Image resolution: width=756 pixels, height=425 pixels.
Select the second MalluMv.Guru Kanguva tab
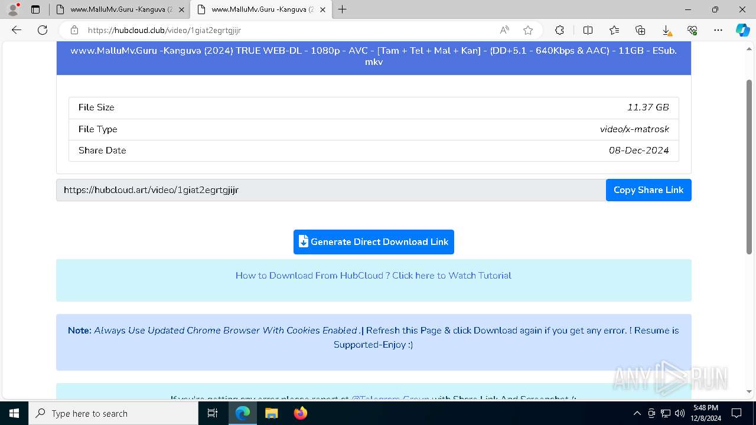point(260,9)
